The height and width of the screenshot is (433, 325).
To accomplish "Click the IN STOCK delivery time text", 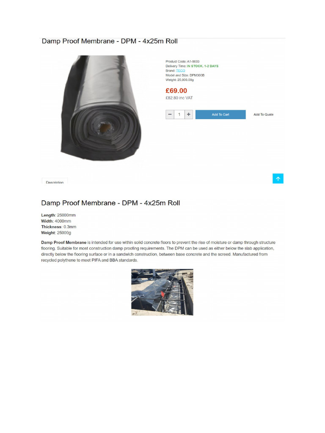I will (x=203, y=66).
